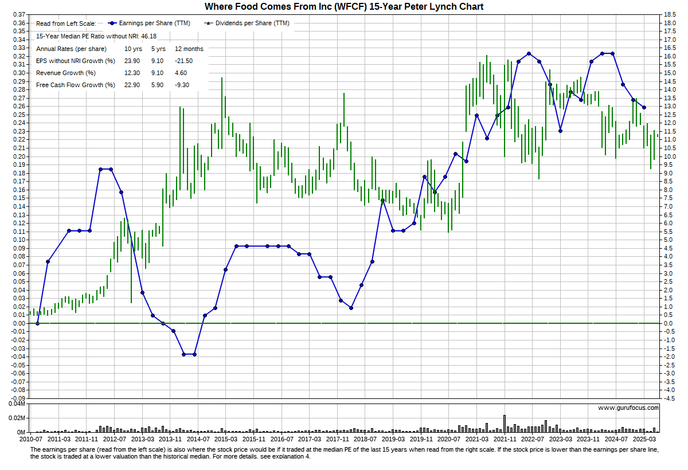
Task: Click the Free Cash Flow 5-year value 5.90
Action: pyautogui.click(x=158, y=85)
